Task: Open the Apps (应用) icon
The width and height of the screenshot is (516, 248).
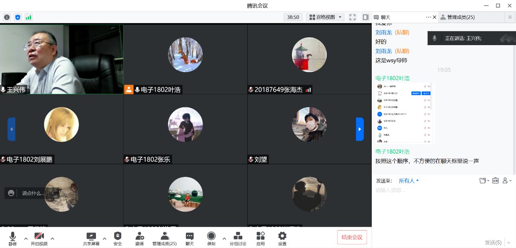Action: pyautogui.click(x=261, y=238)
